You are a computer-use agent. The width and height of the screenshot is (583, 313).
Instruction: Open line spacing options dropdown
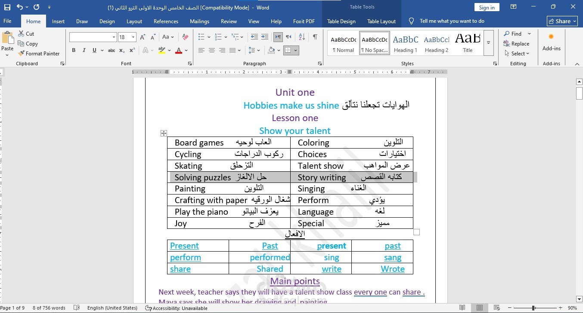(254, 50)
